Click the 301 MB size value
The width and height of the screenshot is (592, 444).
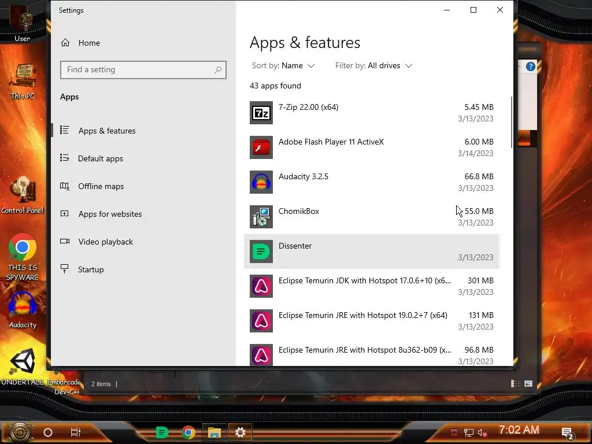coord(480,280)
